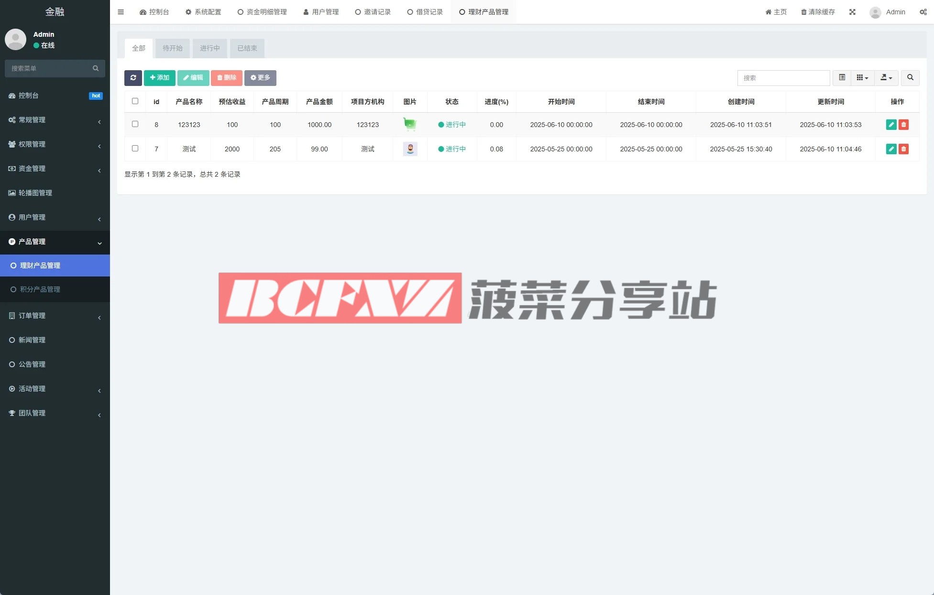Image resolution: width=934 pixels, height=595 pixels.
Task: Open settings cogs icon at top right
Action: coord(923,12)
